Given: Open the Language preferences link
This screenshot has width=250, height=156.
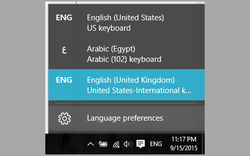Looking at the screenshot, I should coord(125,118).
